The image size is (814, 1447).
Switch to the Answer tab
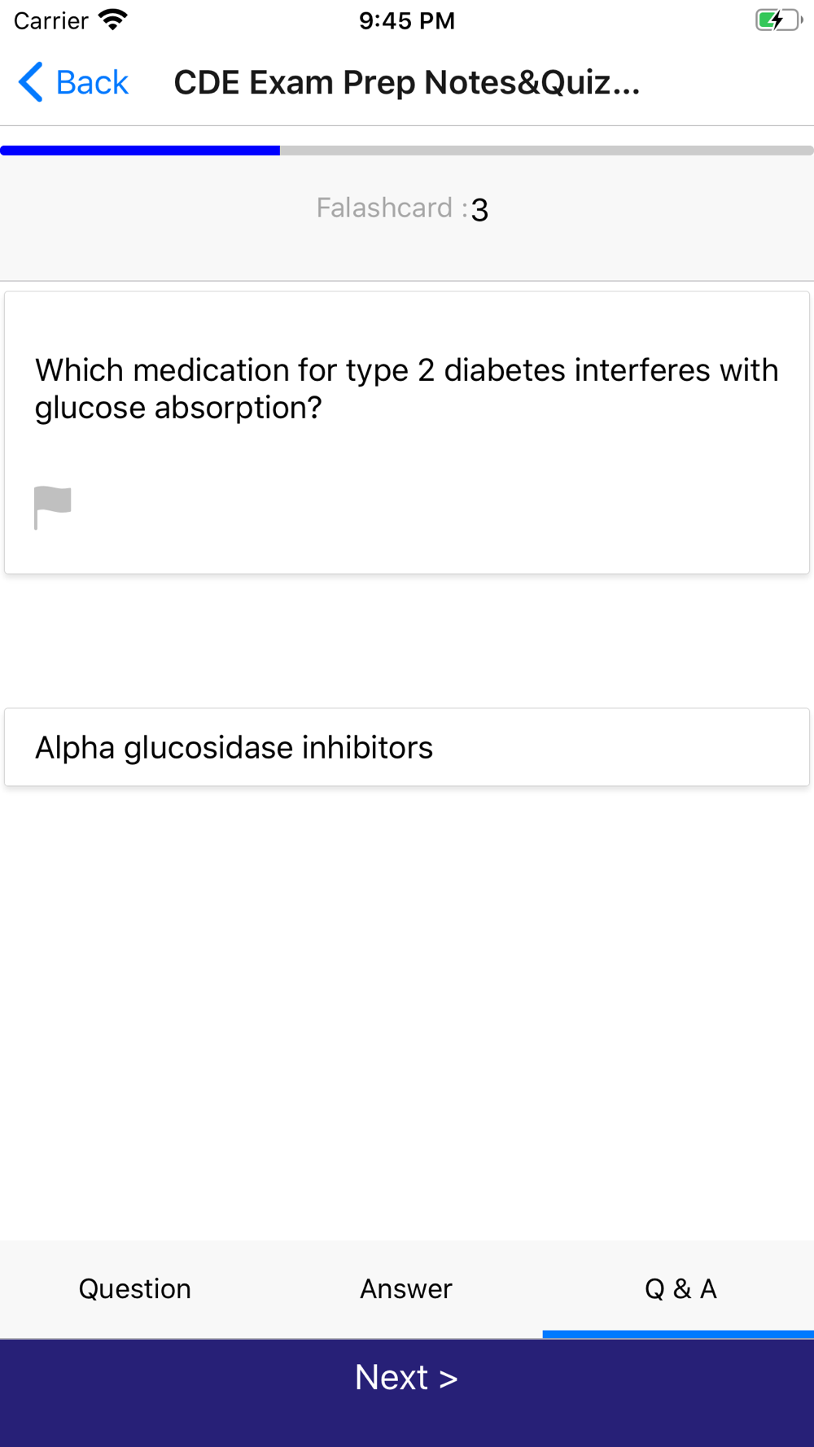(x=406, y=1289)
